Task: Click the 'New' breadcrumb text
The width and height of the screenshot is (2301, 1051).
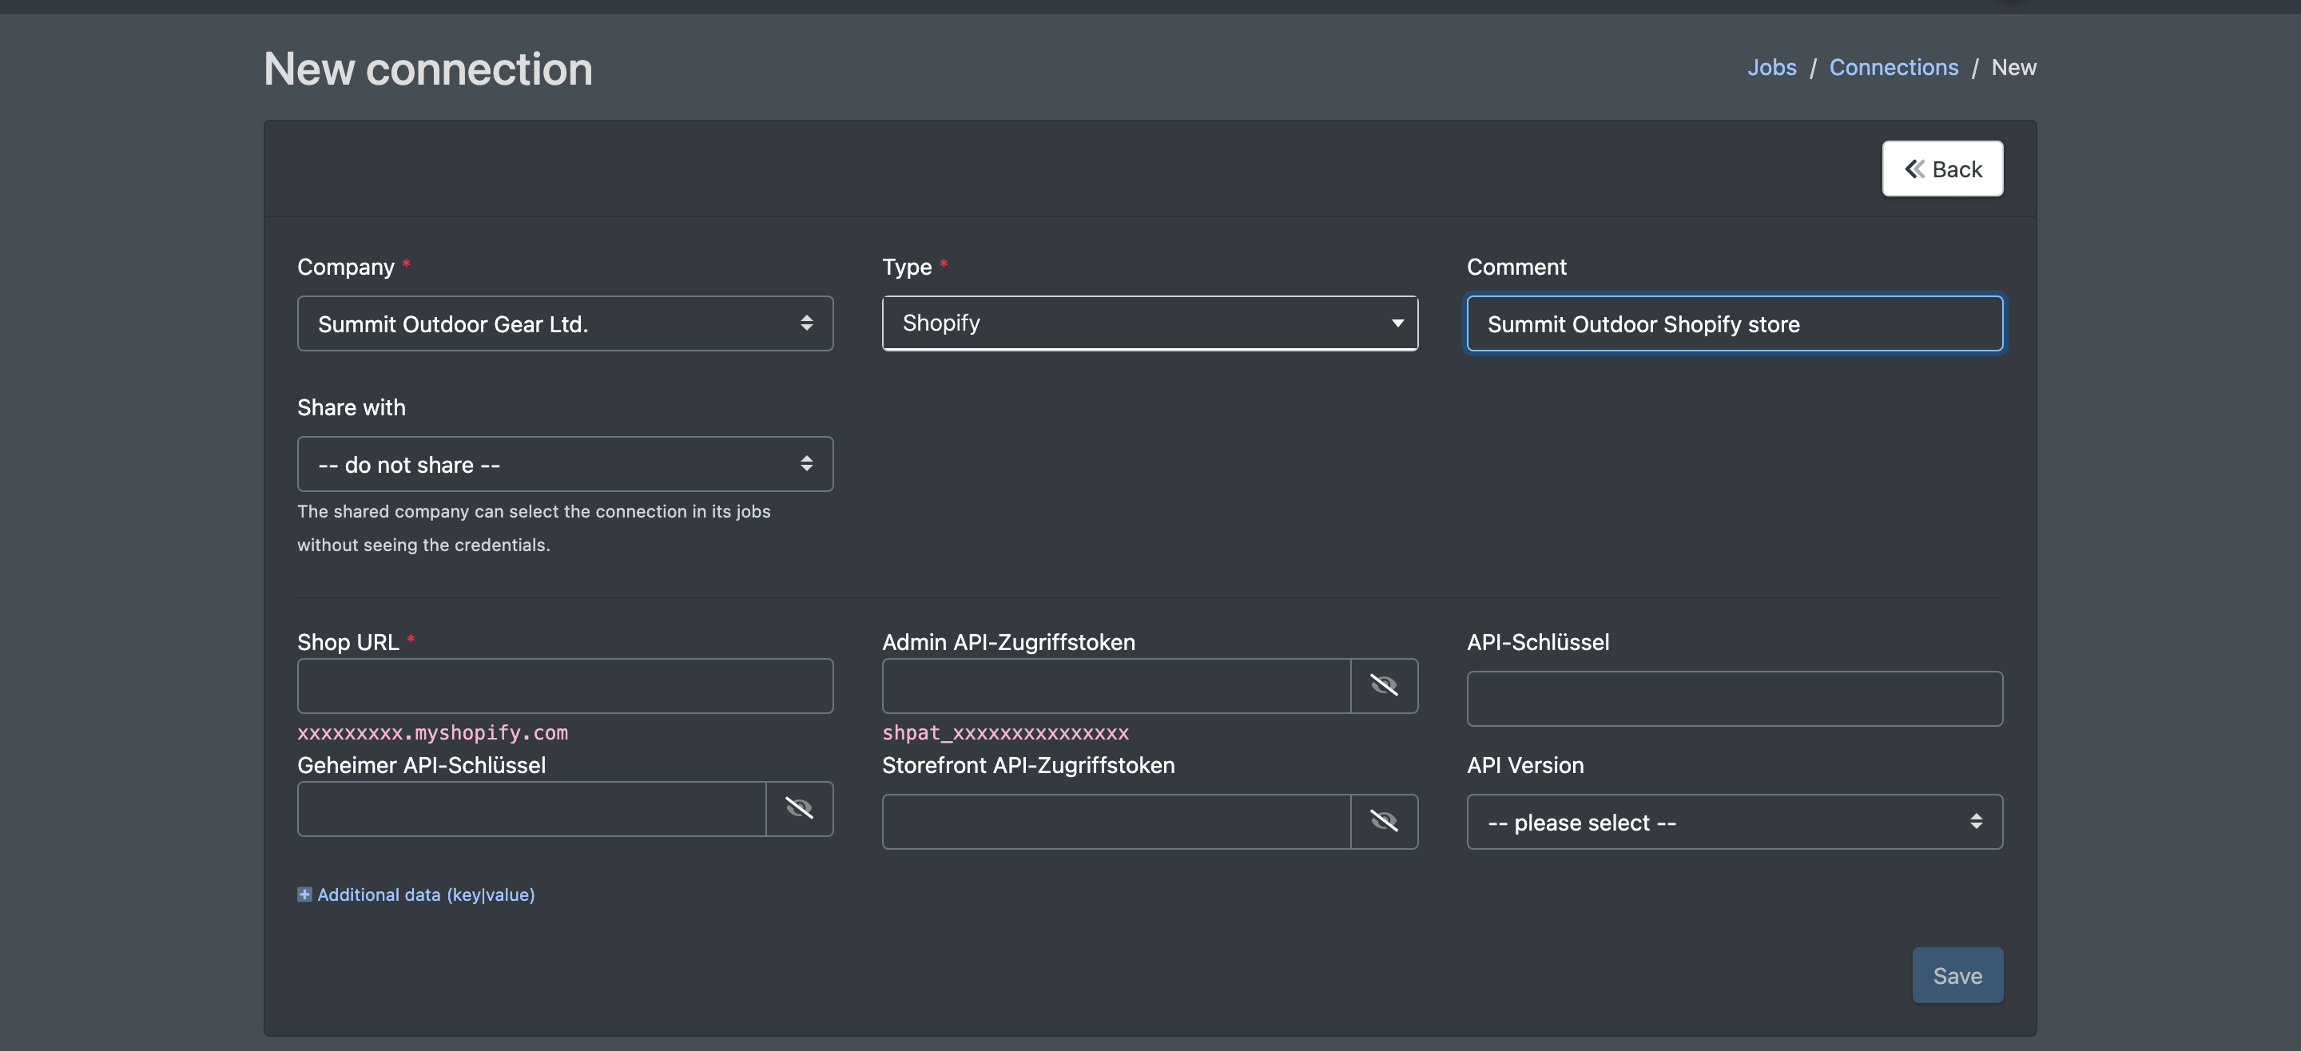Action: click(2013, 67)
